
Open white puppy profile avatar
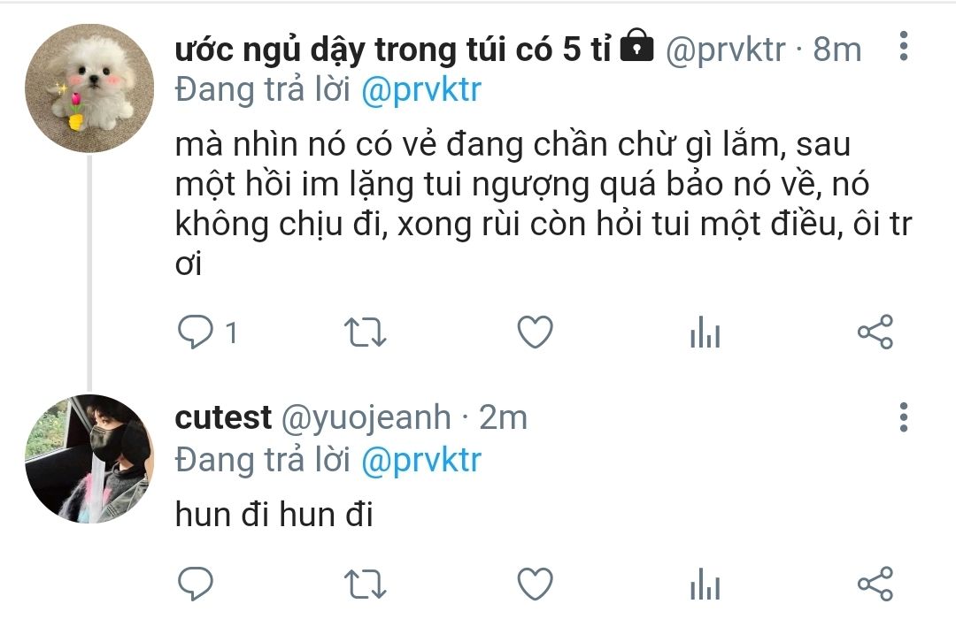[89, 88]
